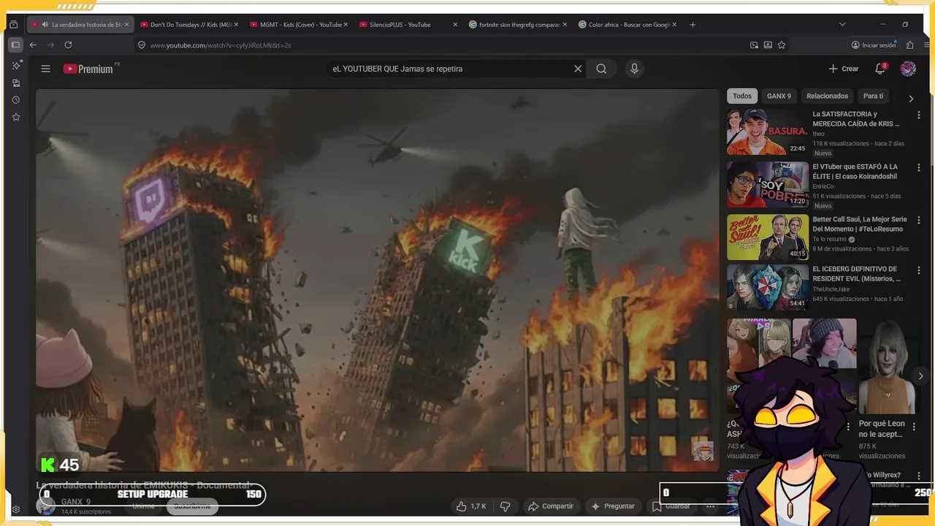Image resolution: width=935 pixels, height=526 pixels.
Task: Click Iniciar sesión in browser toolbar
Action: (x=873, y=45)
